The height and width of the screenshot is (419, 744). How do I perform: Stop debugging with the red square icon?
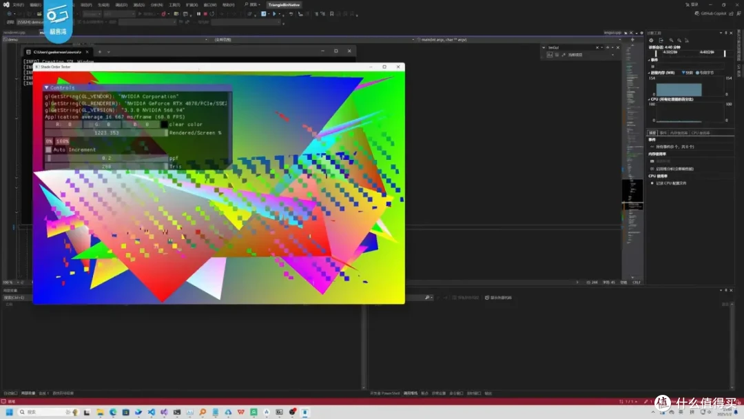pos(205,14)
